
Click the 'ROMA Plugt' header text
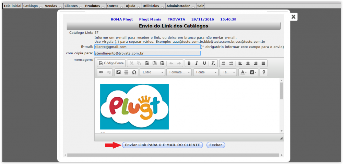click(122, 19)
